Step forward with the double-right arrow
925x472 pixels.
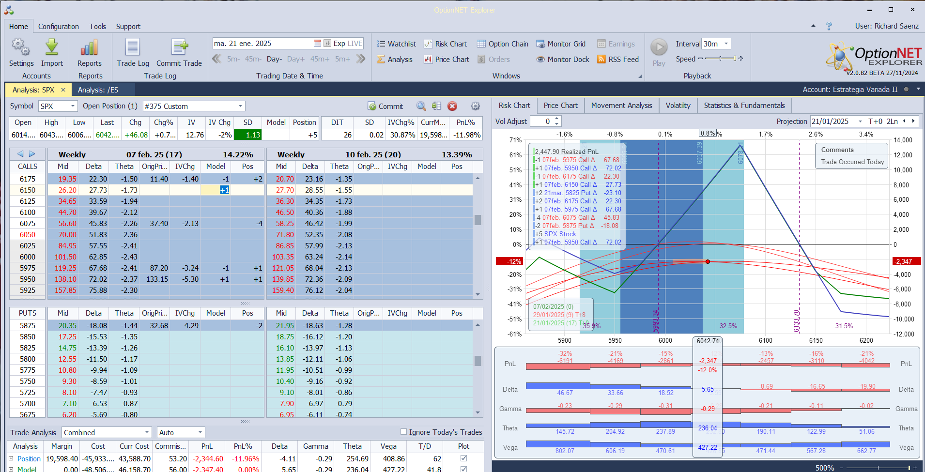pos(360,59)
